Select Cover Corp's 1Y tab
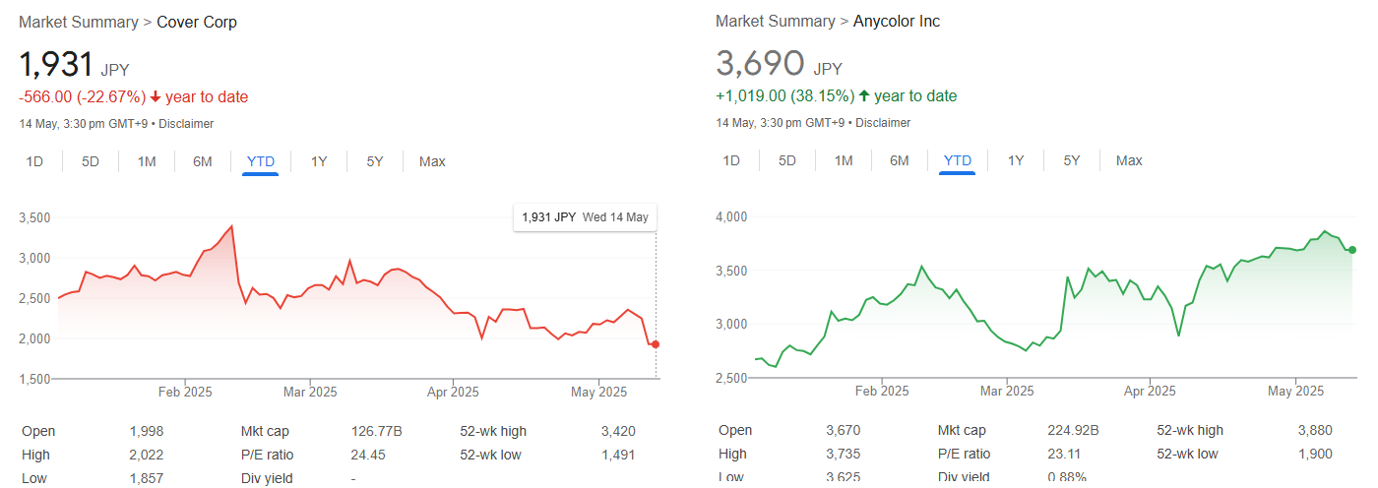The width and height of the screenshot is (1378, 488). pyautogui.click(x=319, y=161)
